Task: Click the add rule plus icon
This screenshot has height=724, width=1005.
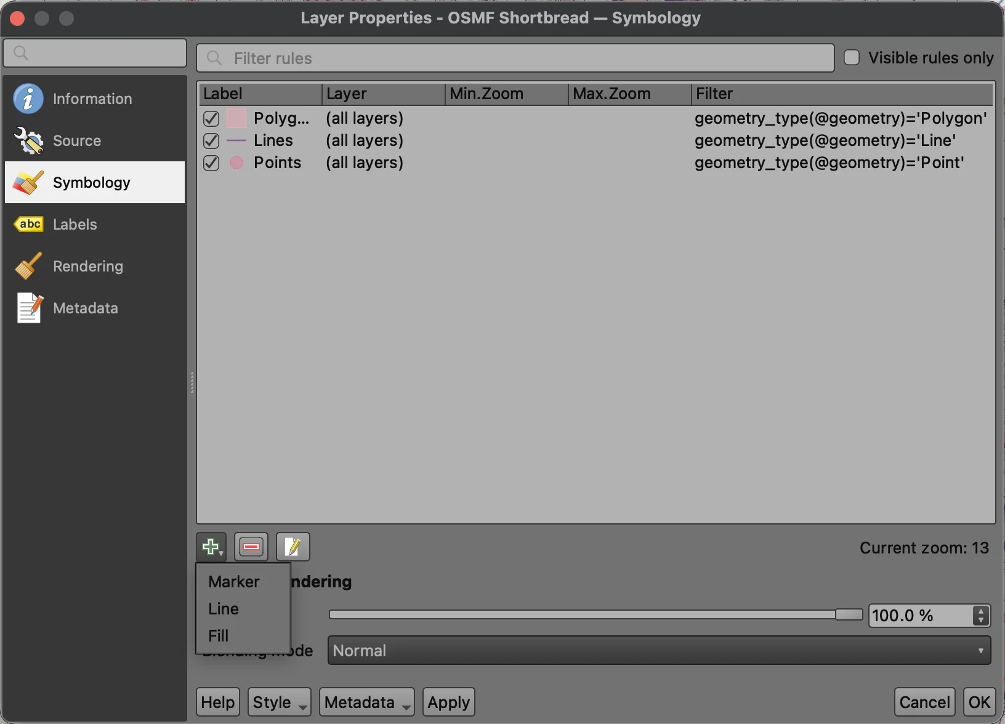Action: coord(211,546)
